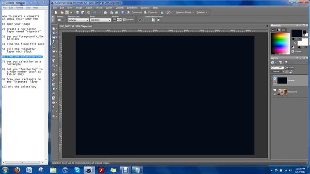
Task: Open Firefox from the taskbar
Action: pyautogui.click(x=17, y=170)
